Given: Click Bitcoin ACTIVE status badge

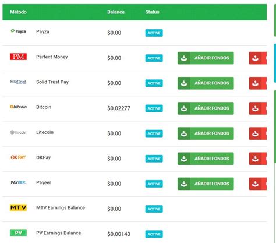Looking at the screenshot, I should (x=154, y=108).
